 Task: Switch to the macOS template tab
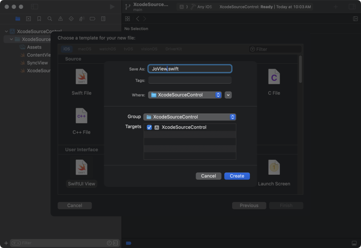point(85,49)
